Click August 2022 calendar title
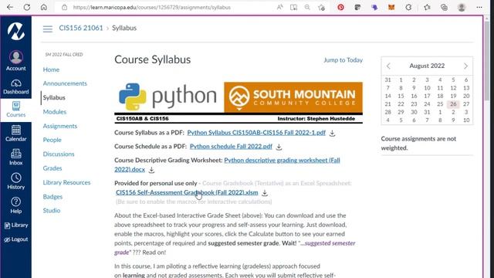Screen dimensions: 494x278 click(427, 66)
